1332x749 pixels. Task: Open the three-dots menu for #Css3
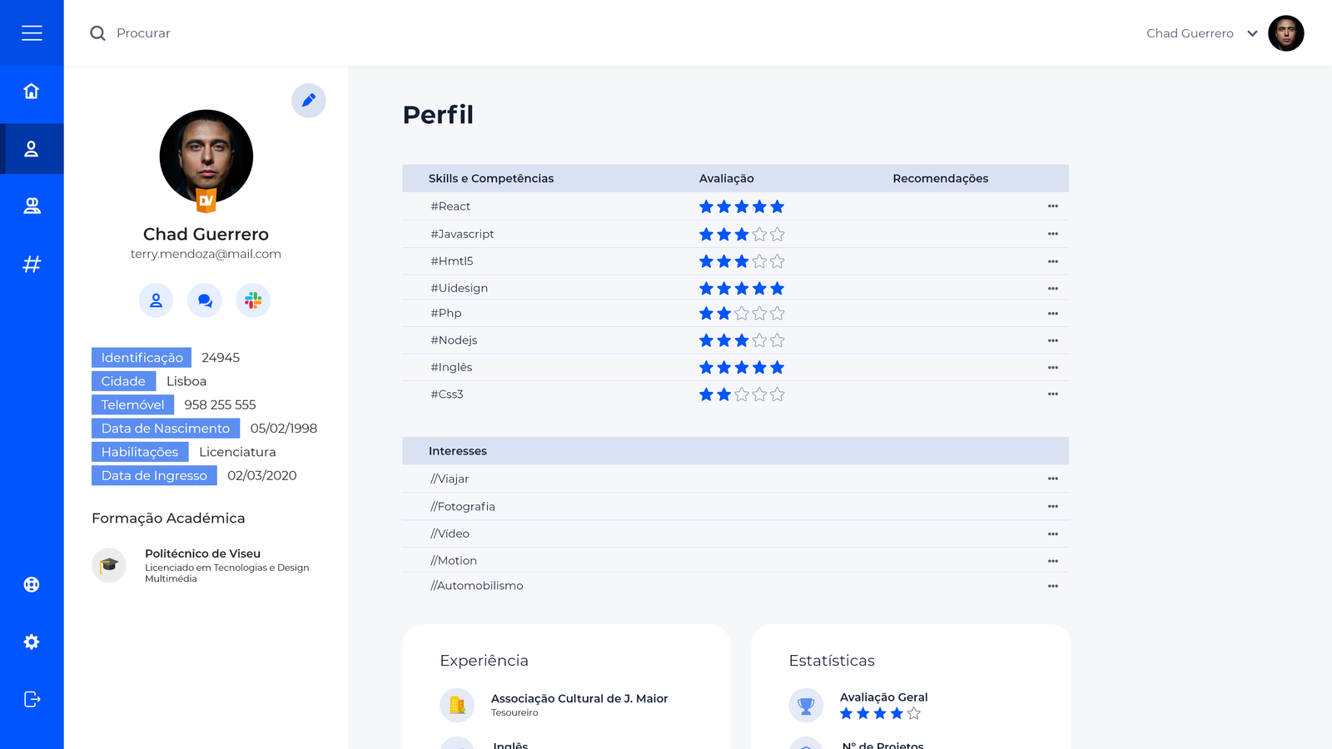point(1052,394)
